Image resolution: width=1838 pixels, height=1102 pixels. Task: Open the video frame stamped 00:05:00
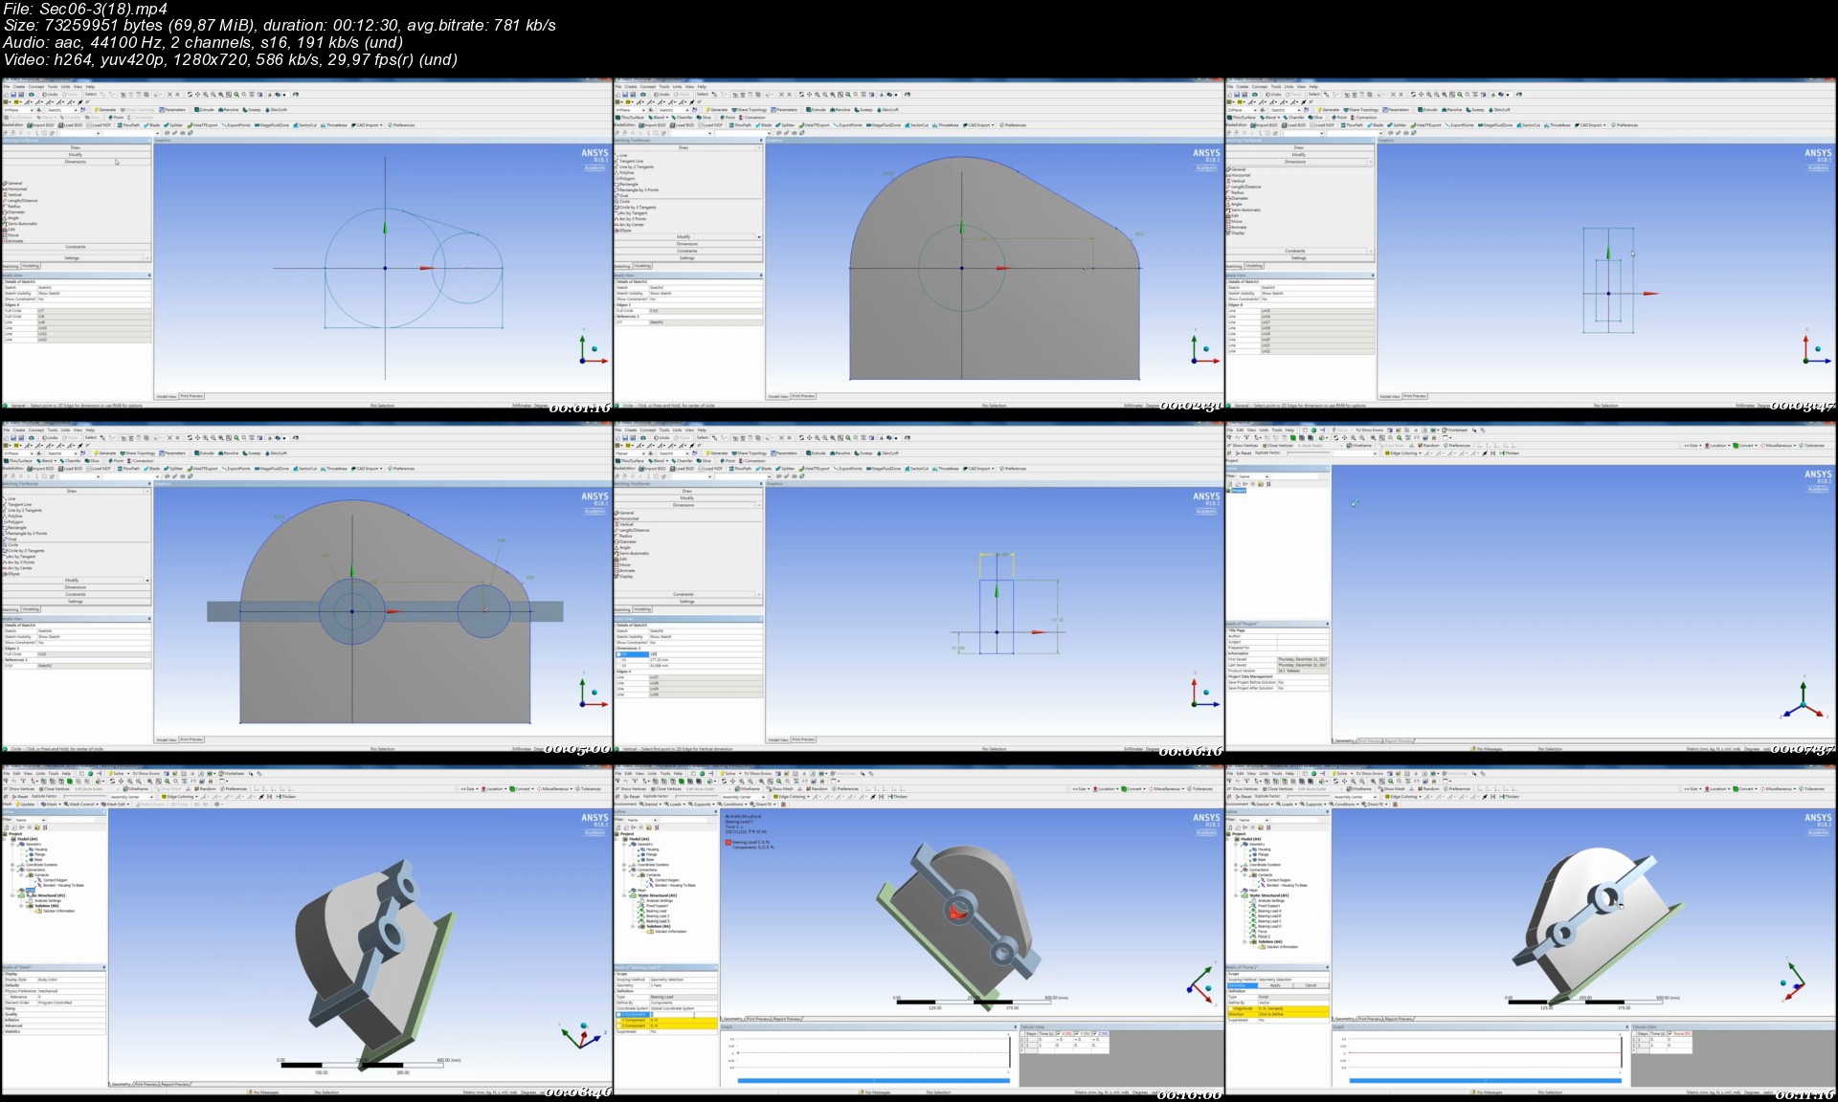point(306,586)
